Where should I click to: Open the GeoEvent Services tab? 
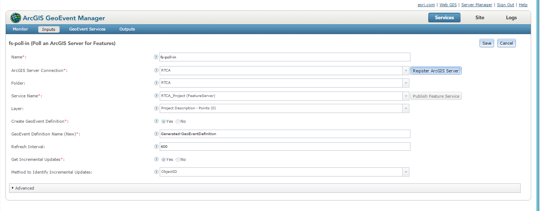(x=87, y=29)
